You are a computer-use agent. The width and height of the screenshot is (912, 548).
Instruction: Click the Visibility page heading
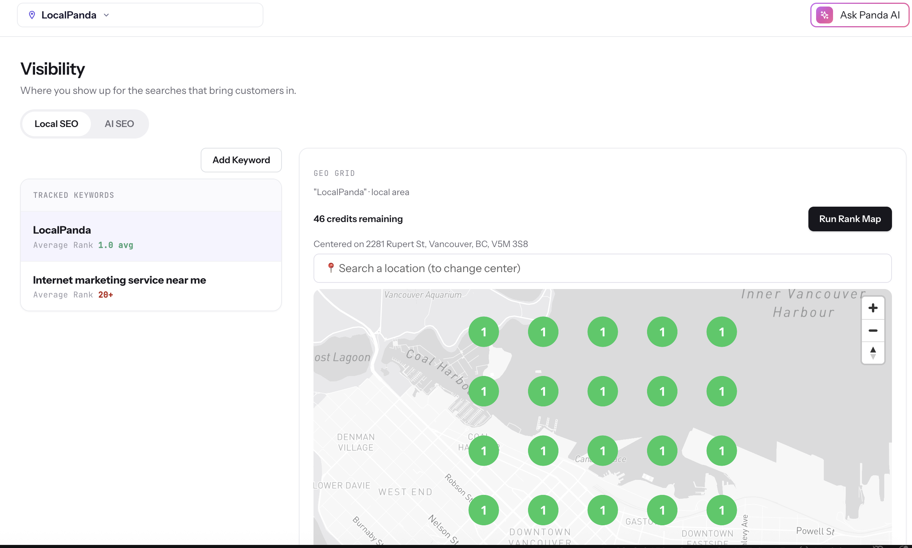(x=53, y=69)
